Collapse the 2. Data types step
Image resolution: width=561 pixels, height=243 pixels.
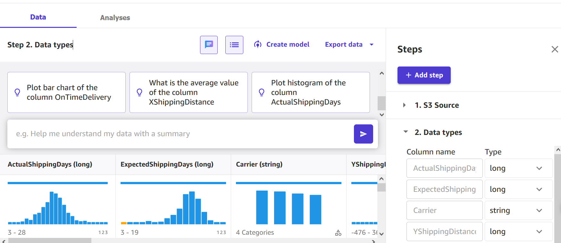click(406, 132)
